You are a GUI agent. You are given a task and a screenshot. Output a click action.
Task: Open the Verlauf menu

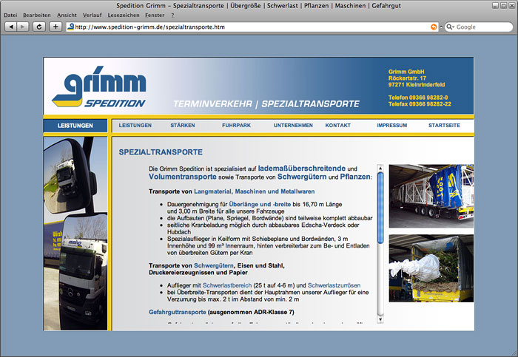pyautogui.click(x=92, y=16)
